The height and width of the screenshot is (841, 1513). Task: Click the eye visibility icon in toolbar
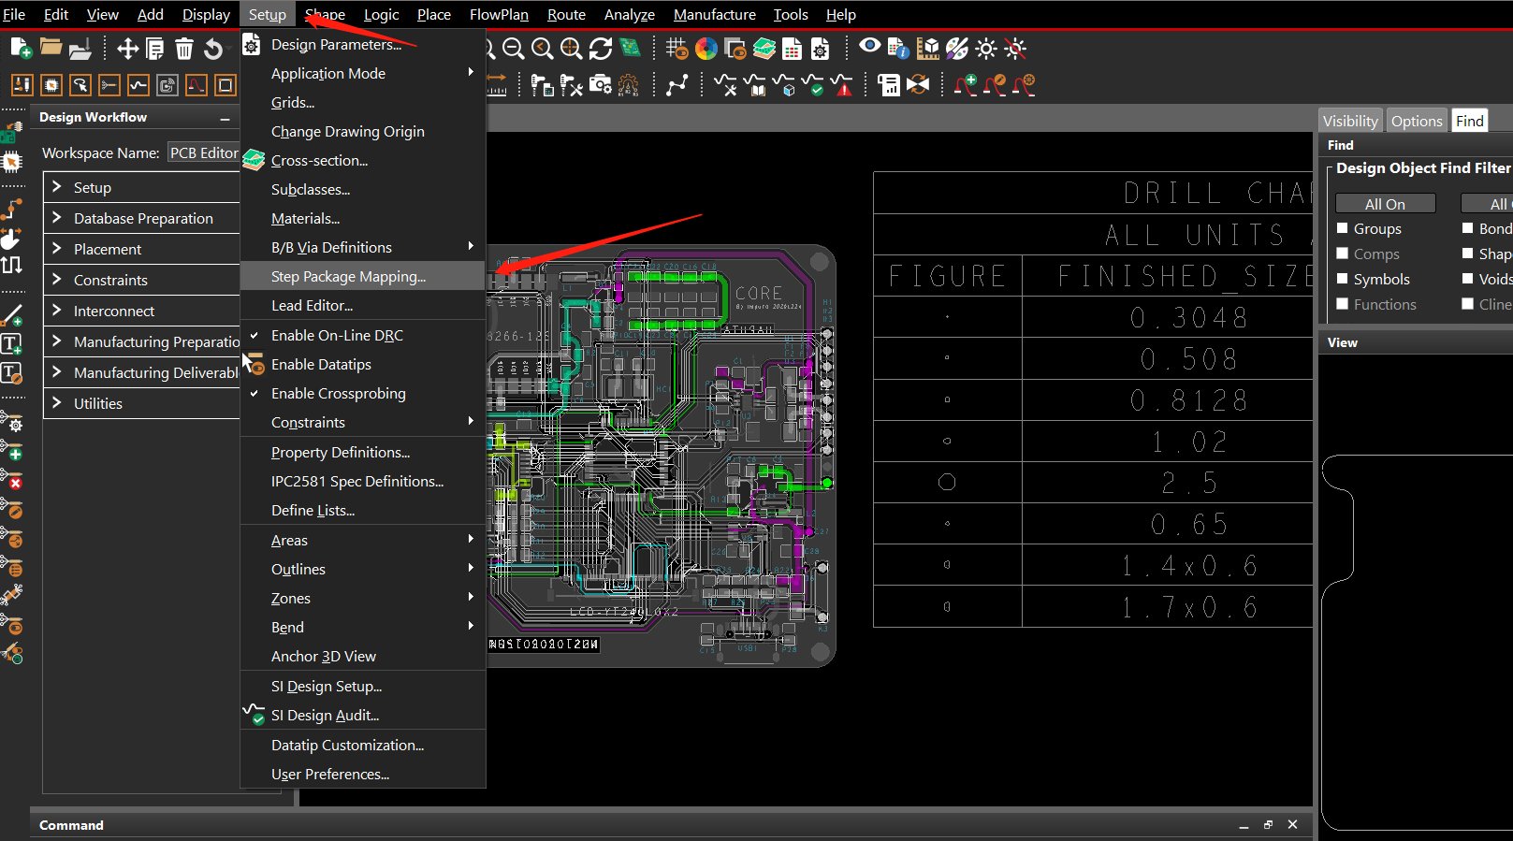pyautogui.click(x=869, y=46)
